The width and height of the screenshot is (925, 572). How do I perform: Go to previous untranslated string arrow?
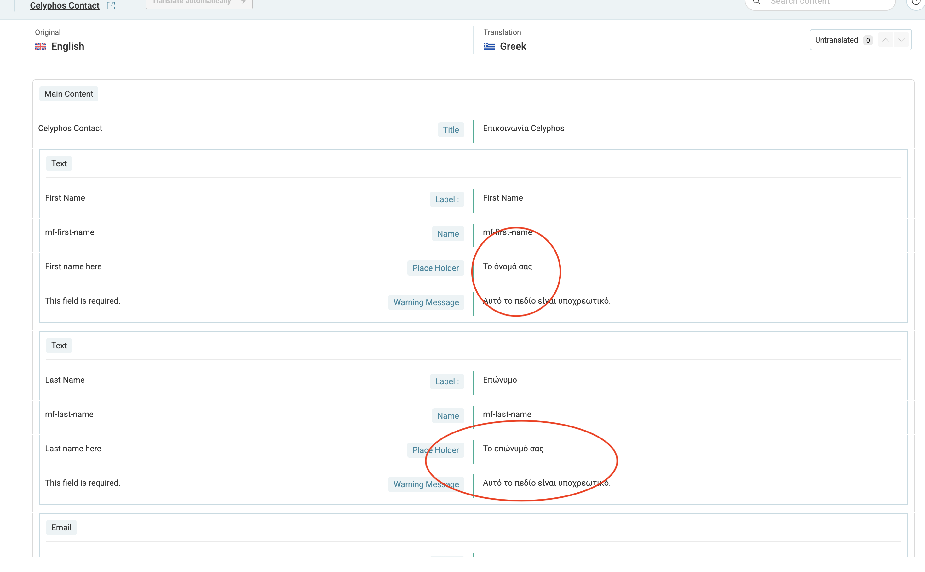point(885,40)
